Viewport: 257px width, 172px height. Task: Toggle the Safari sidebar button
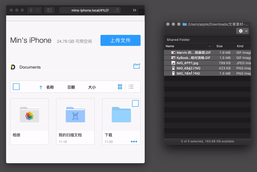49,10
